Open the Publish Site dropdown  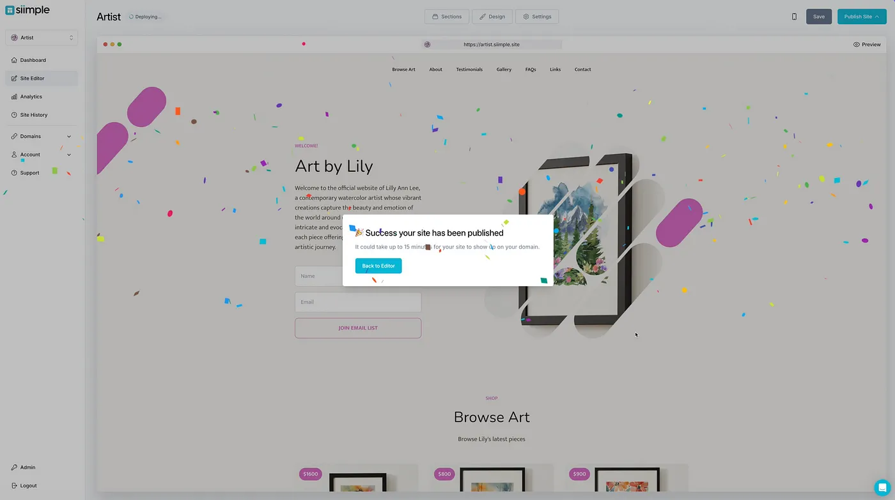(862, 17)
